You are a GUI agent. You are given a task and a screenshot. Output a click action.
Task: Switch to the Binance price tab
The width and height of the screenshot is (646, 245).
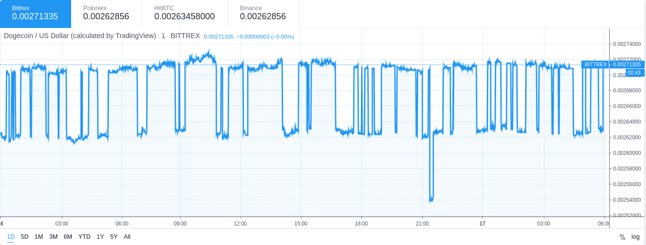[263, 14]
